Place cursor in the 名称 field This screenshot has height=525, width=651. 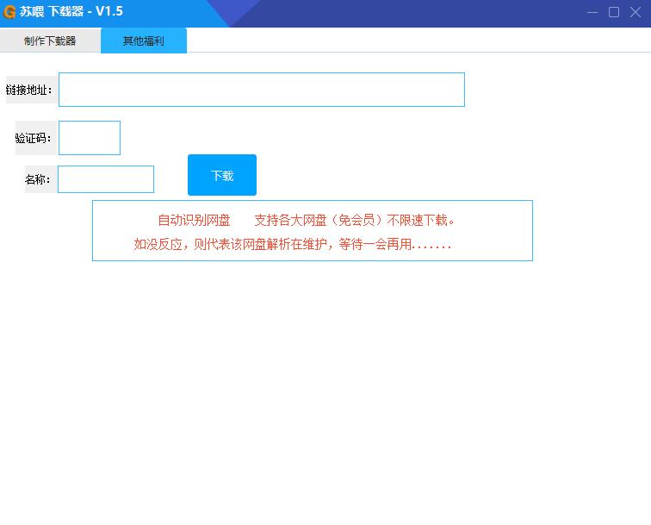(x=105, y=179)
